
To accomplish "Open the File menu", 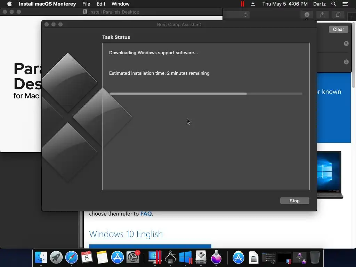I will coord(86,4).
